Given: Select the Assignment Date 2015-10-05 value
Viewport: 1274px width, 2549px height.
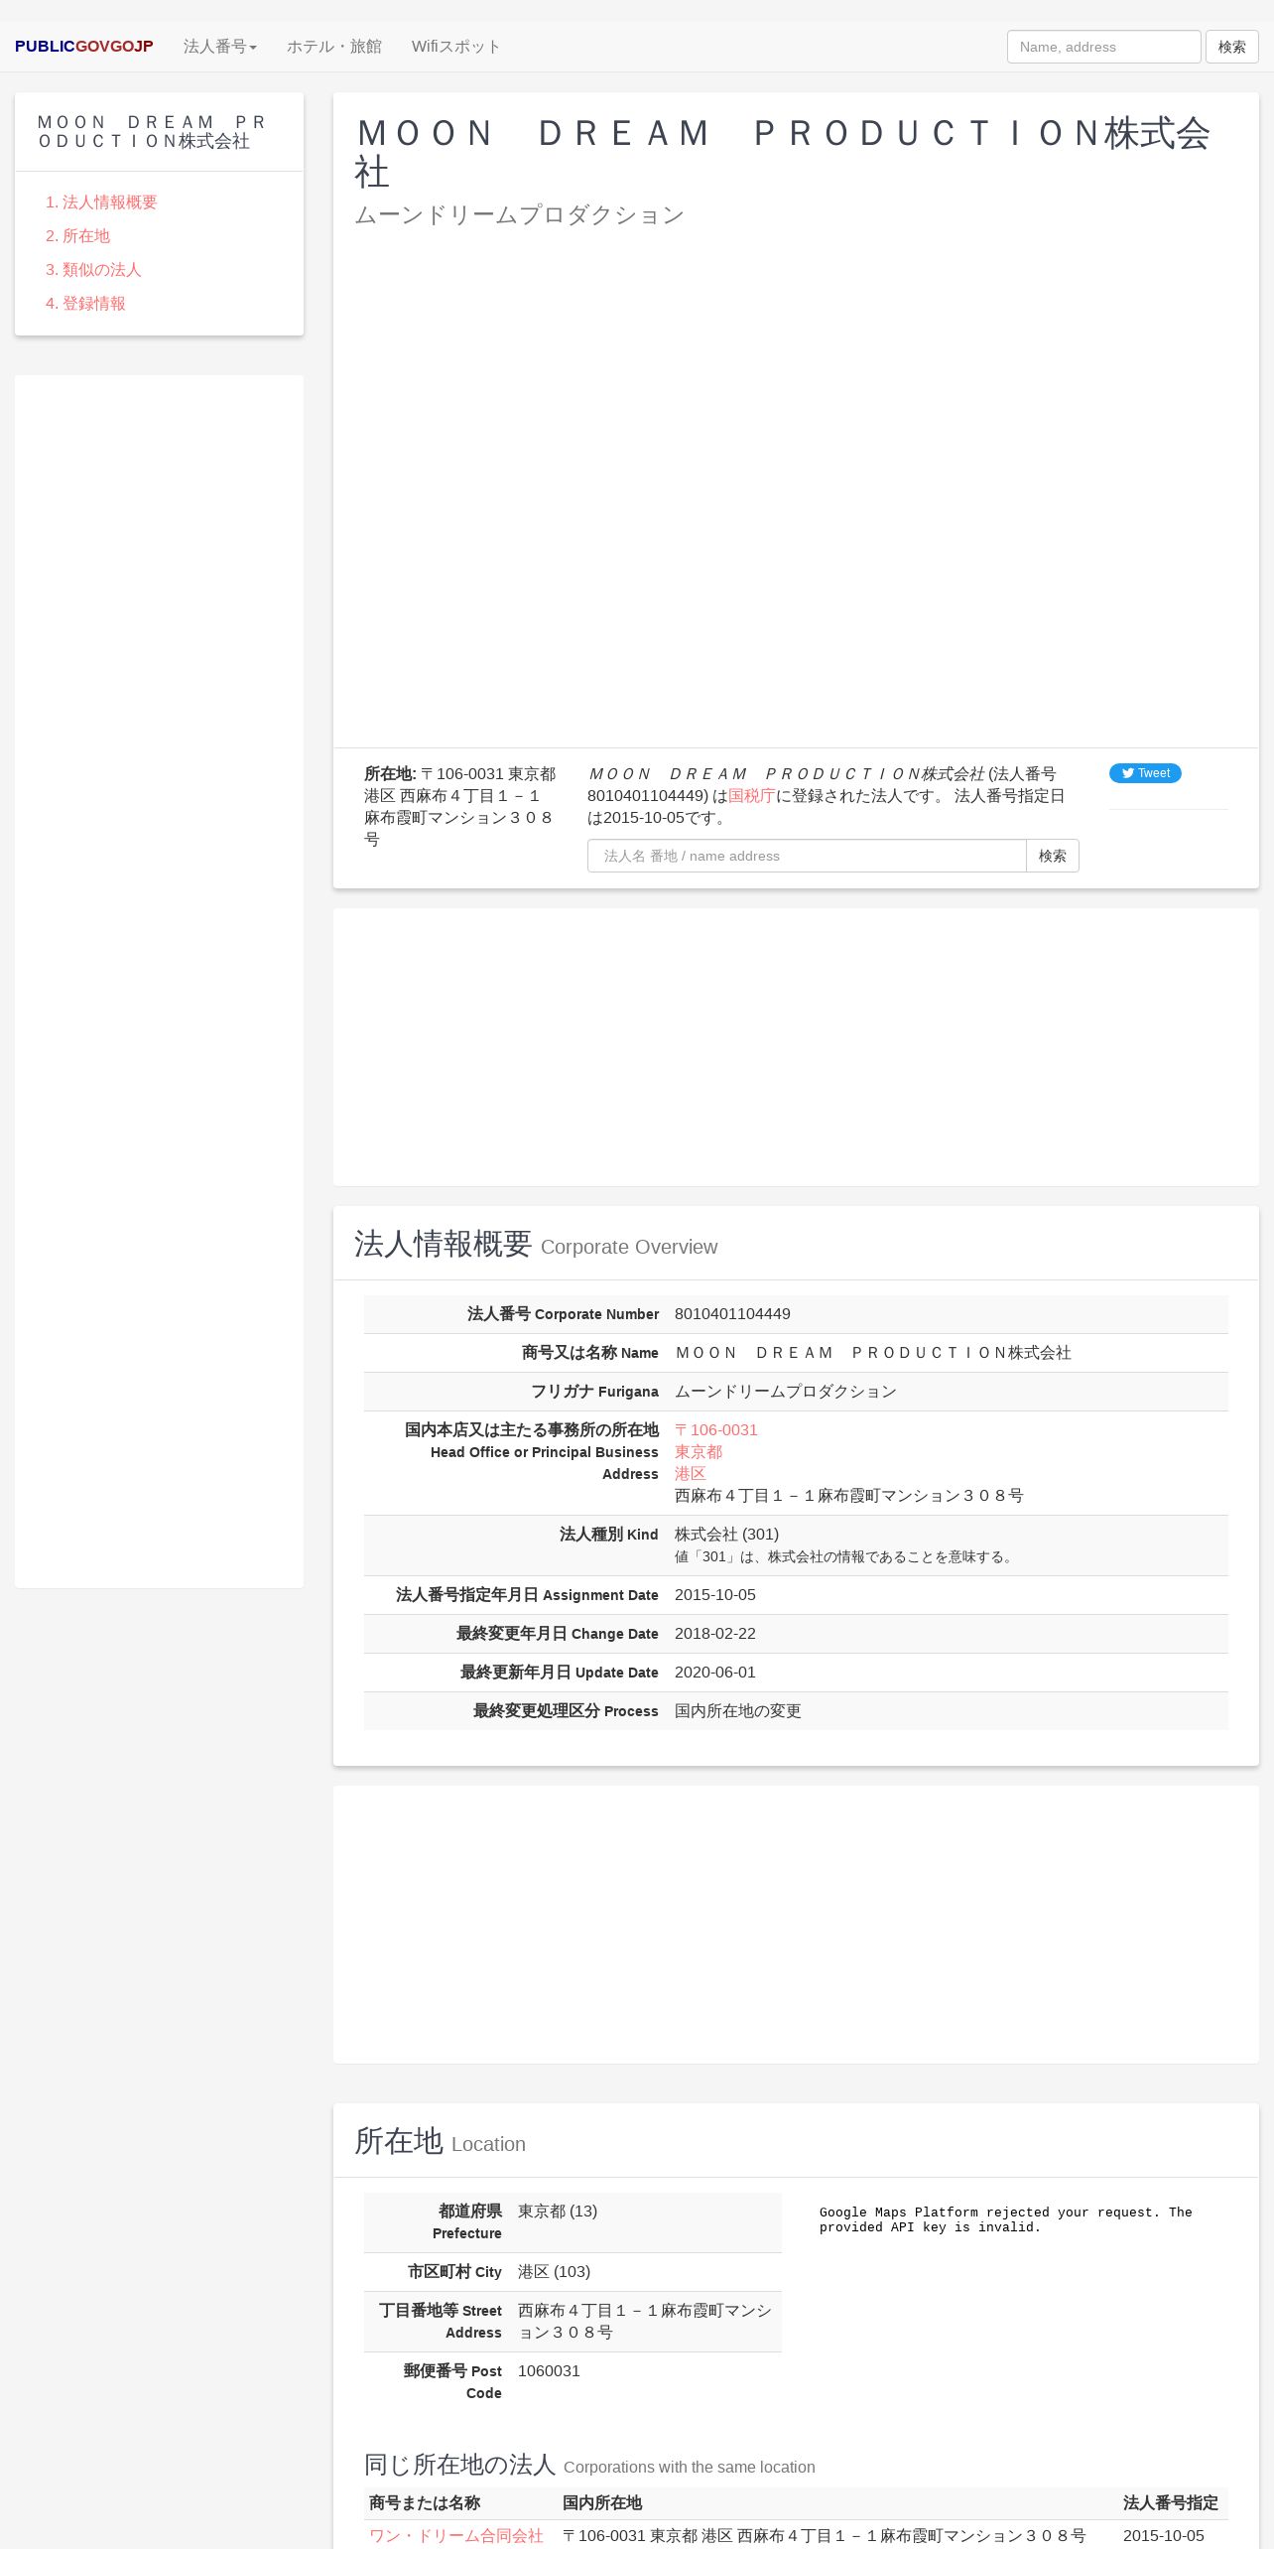Looking at the screenshot, I should pos(715,1594).
